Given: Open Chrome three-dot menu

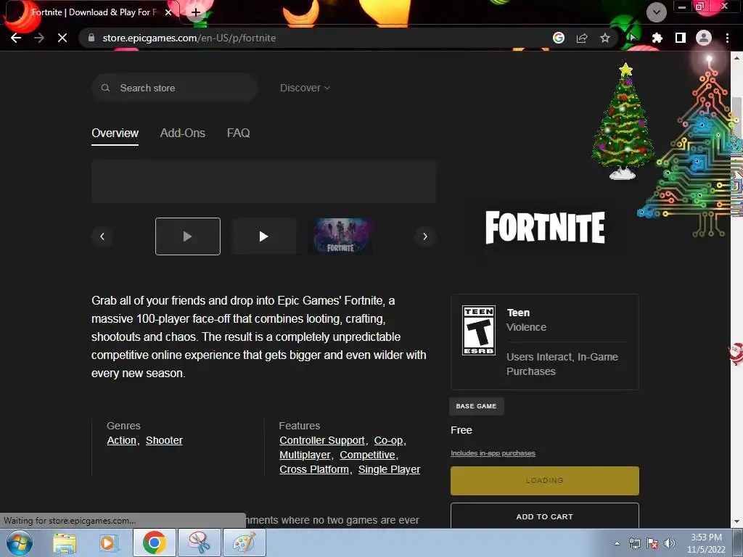Looking at the screenshot, I should pos(727,38).
